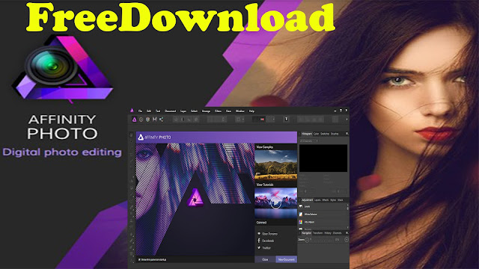Switch to the Develop persona icon
479x269 pixels.
148,120
